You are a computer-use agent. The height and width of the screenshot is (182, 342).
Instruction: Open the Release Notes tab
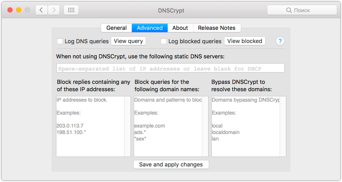click(217, 28)
